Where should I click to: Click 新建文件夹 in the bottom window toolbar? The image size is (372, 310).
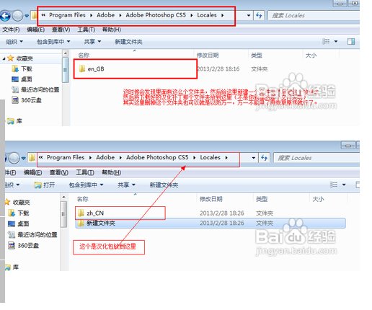164,185
